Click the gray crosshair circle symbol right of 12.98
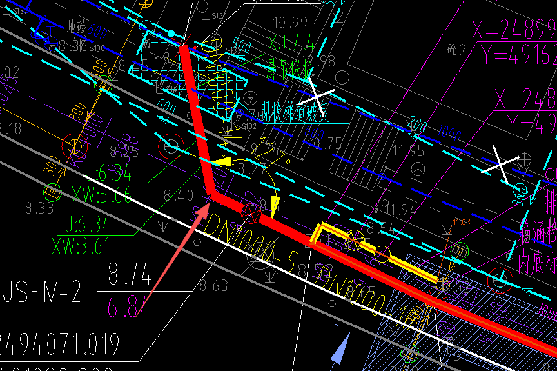 342,77
